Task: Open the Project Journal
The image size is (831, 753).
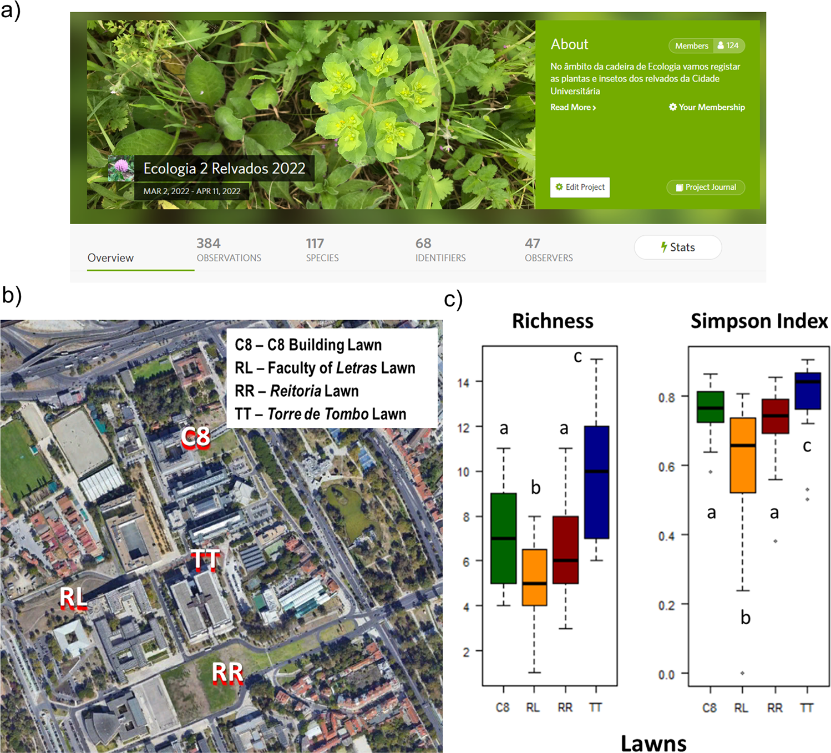Action: pyautogui.click(x=706, y=187)
